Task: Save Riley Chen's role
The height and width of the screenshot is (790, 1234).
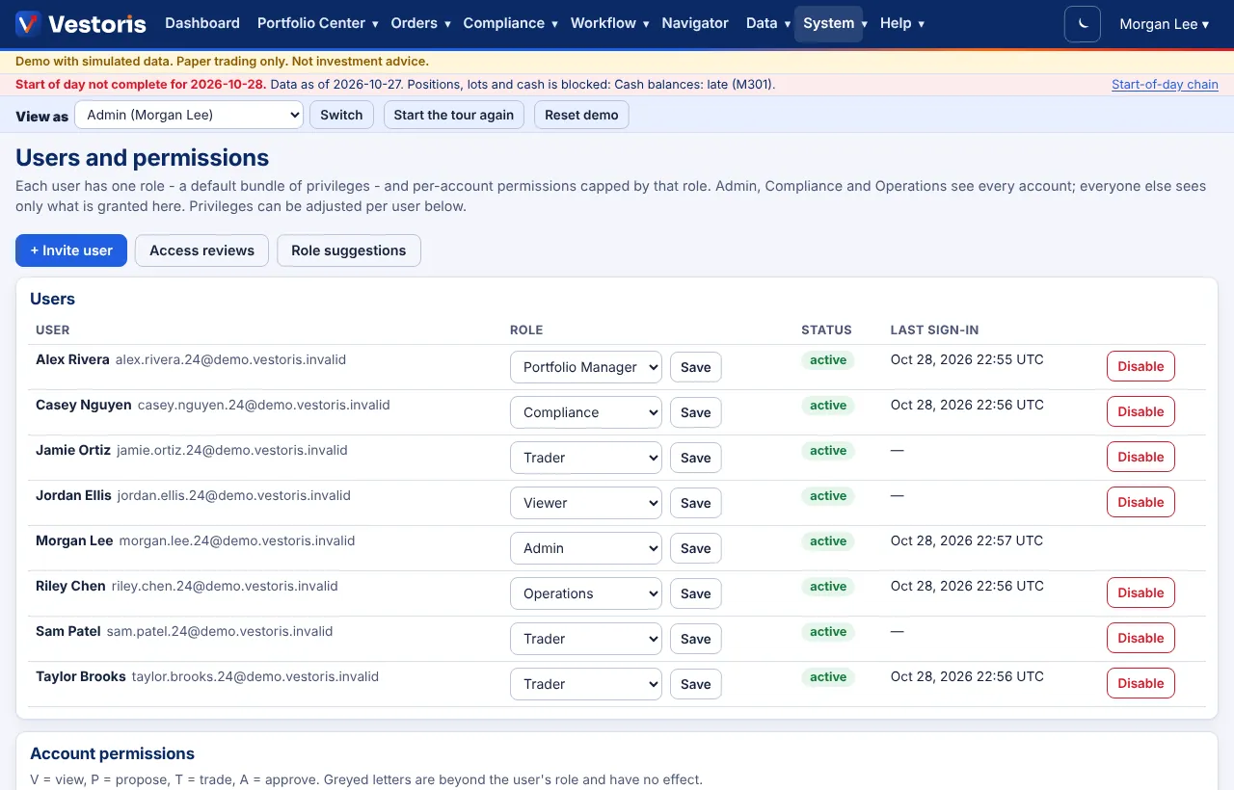Action: pos(696,593)
